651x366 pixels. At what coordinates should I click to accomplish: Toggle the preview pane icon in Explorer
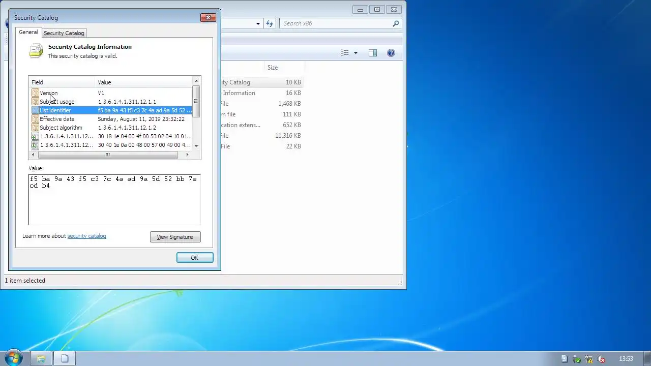(373, 53)
